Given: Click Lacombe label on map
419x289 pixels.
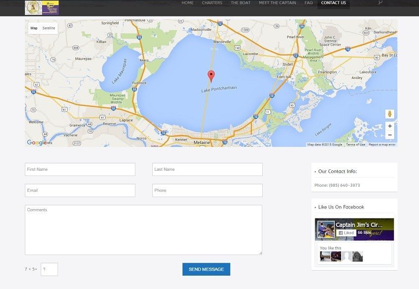Looking at the screenshot, I should (250, 54).
